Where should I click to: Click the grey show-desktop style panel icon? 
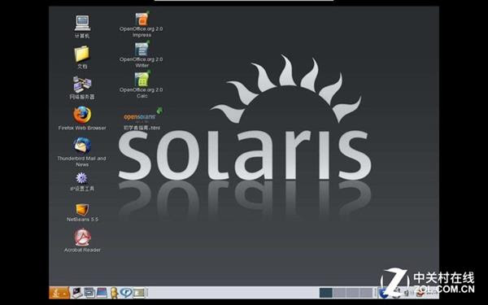coord(139,293)
